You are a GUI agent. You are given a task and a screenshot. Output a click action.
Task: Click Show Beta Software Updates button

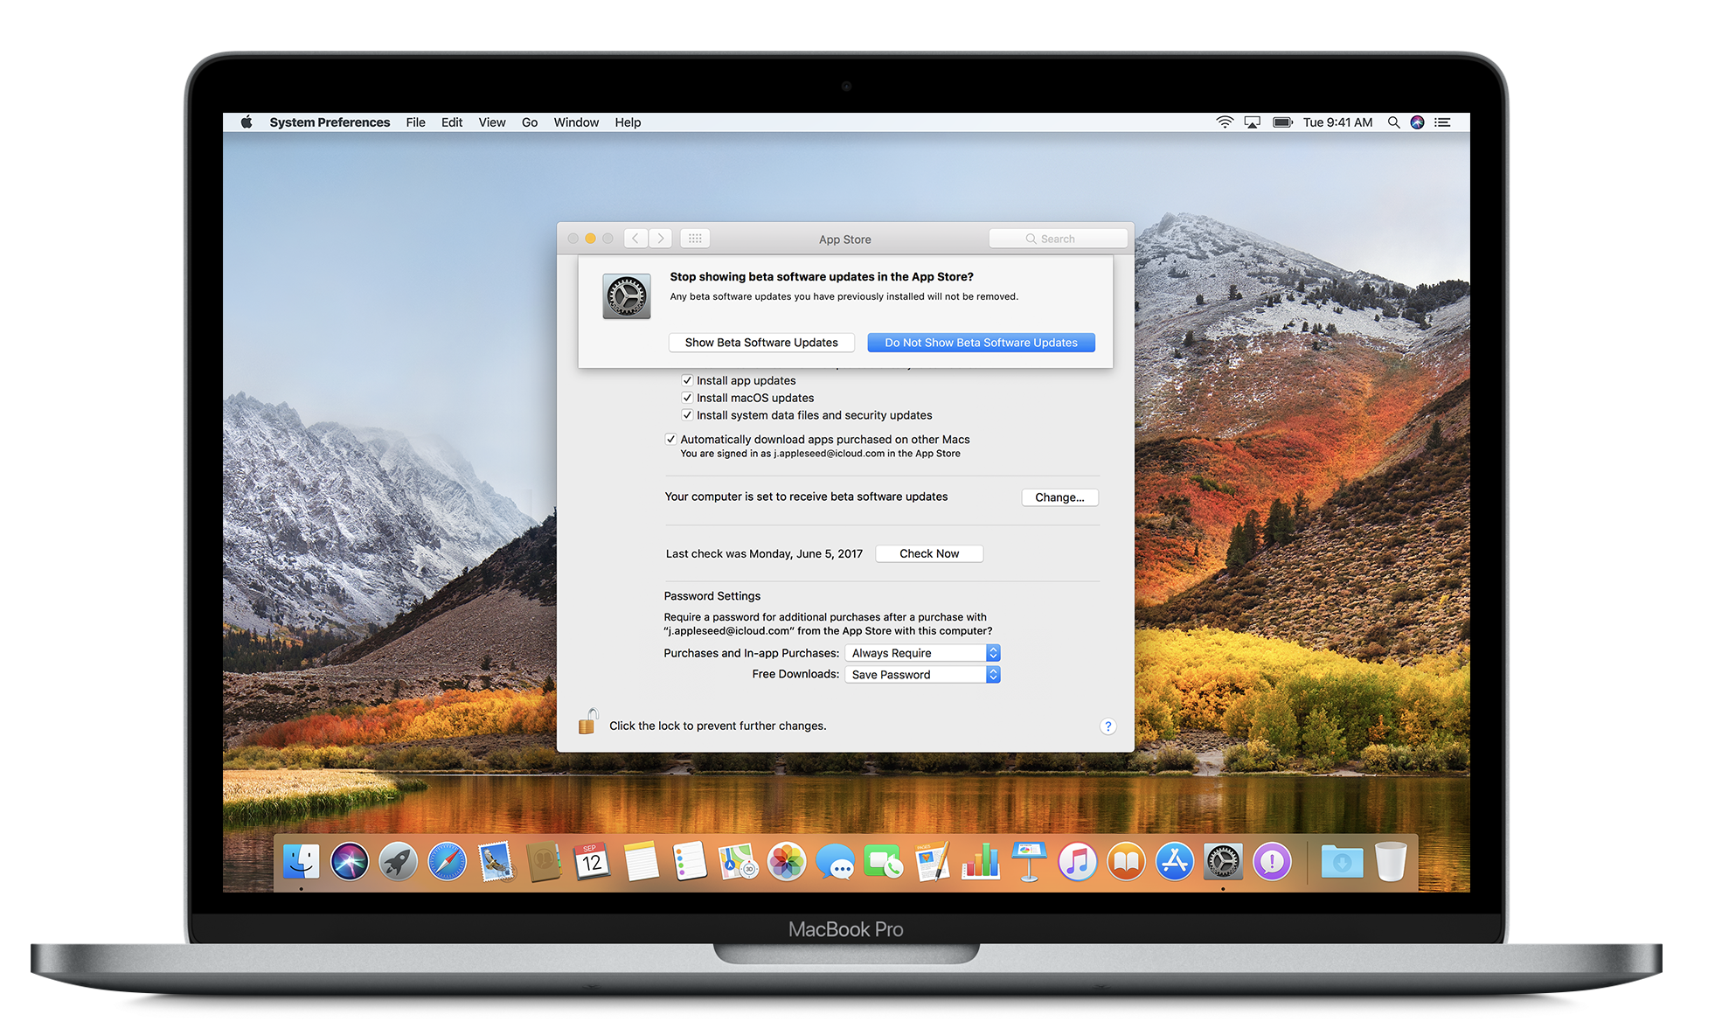click(x=761, y=343)
